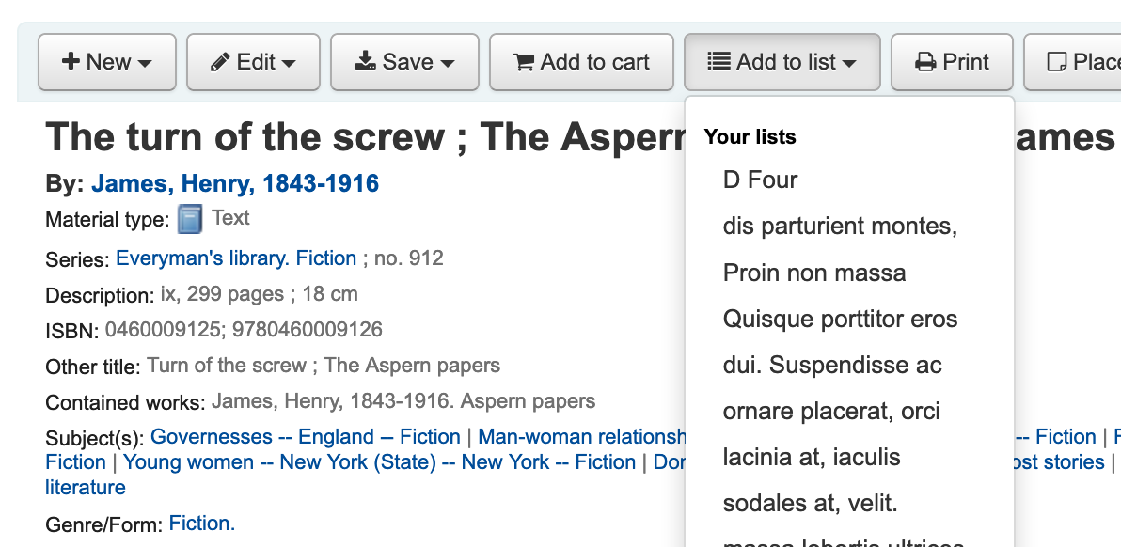The width and height of the screenshot is (1121, 547).
Task: Open Young women -- New York subject link
Action: [379, 462]
